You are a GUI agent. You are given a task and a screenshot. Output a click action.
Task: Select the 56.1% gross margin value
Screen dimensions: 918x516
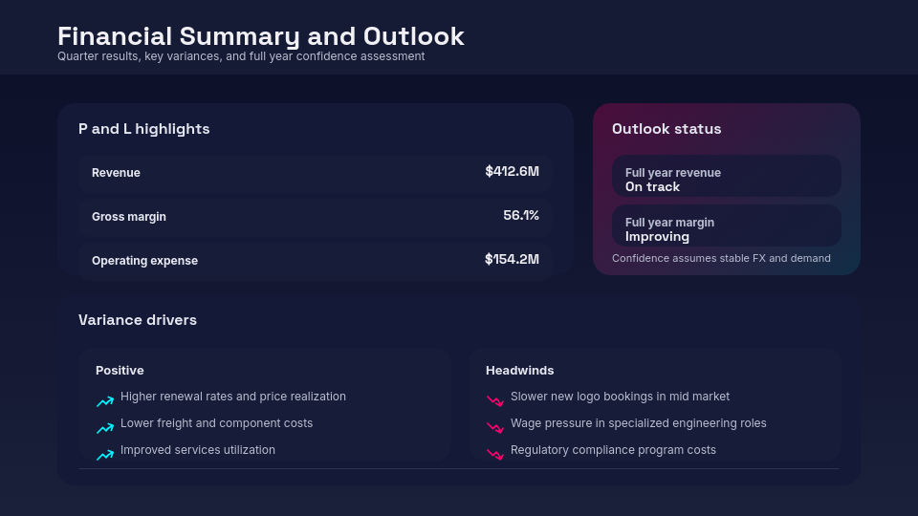521,216
